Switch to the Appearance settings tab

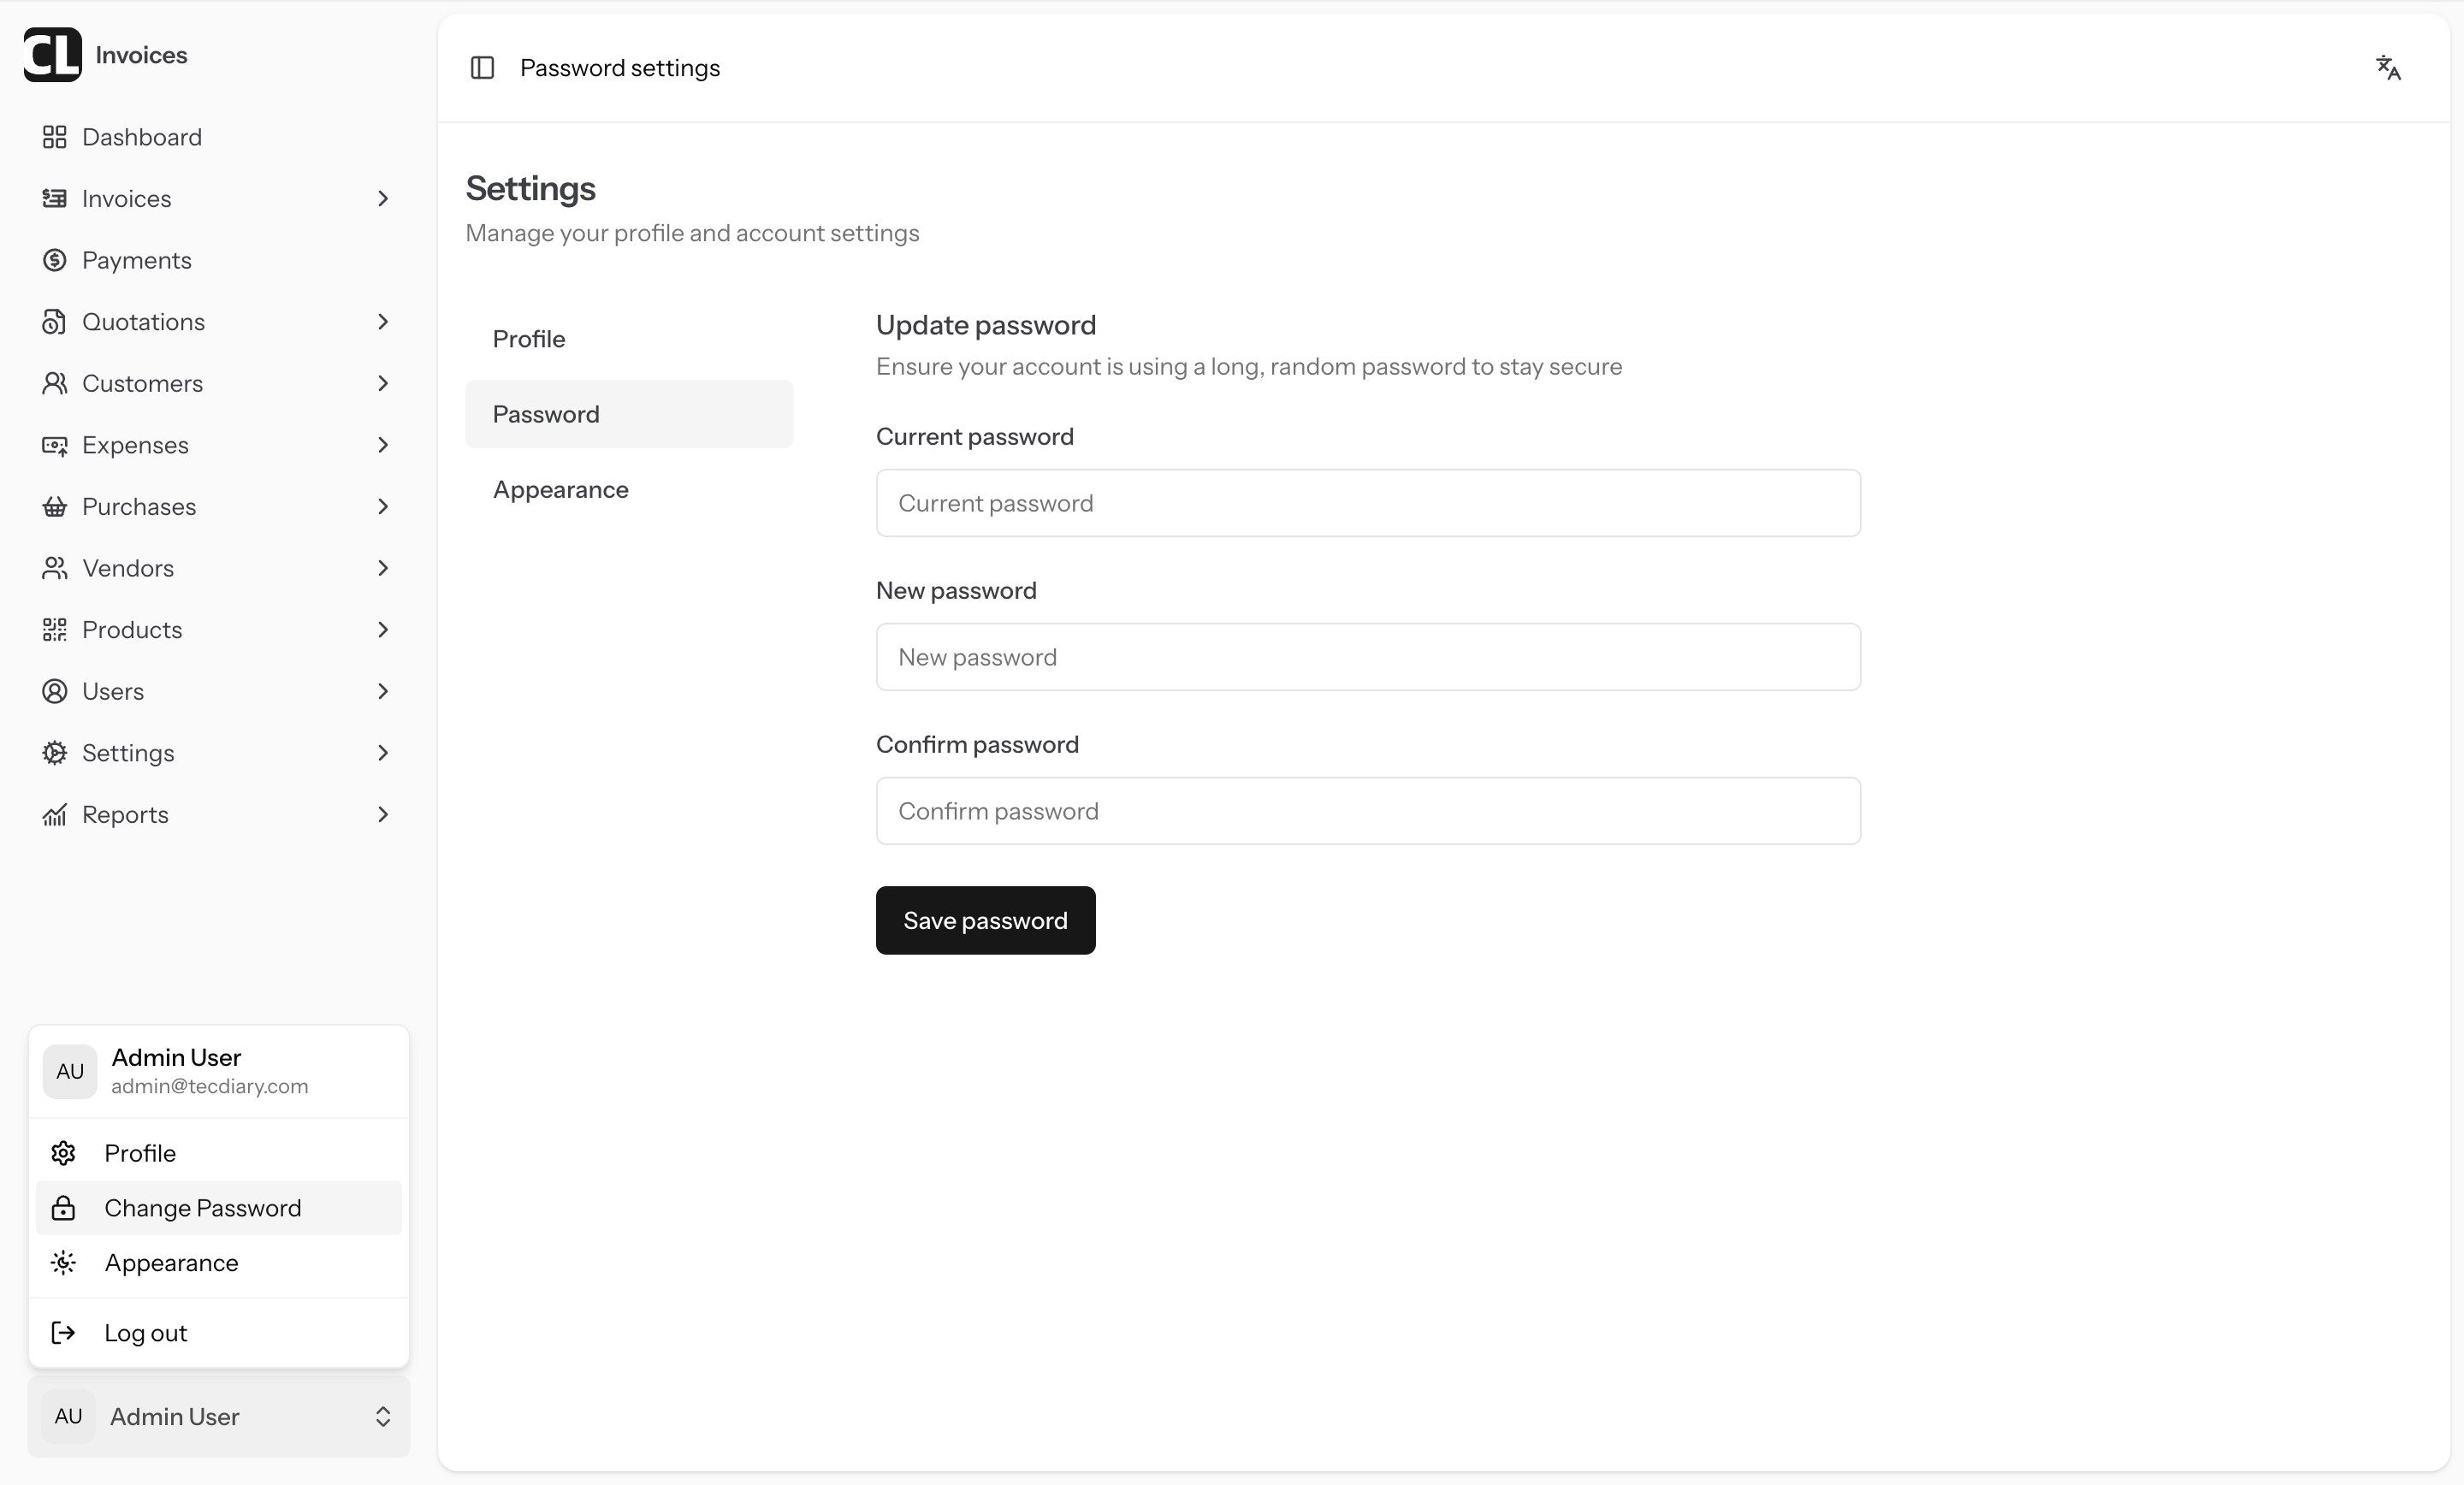tap(629, 490)
